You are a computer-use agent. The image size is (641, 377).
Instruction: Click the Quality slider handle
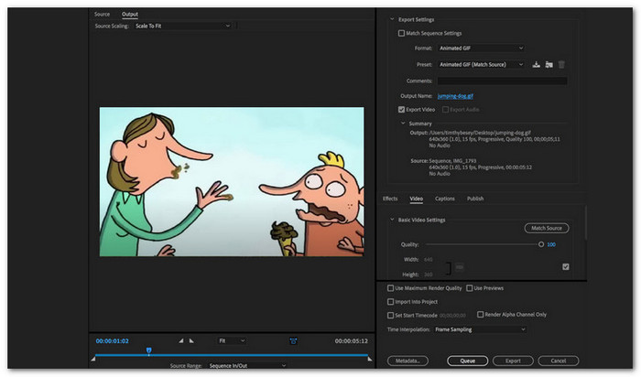[541, 244]
